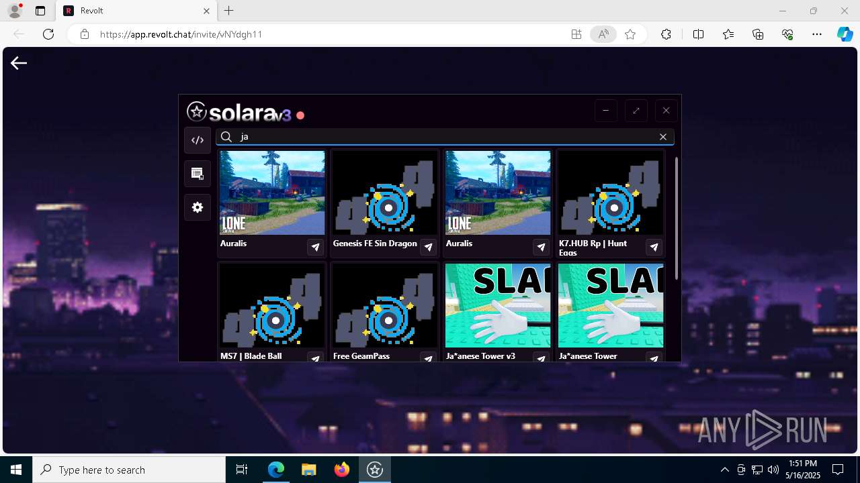Viewport: 860px width, 483px height.
Task: Open Favorites list
Action: pyautogui.click(x=728, y=34)
